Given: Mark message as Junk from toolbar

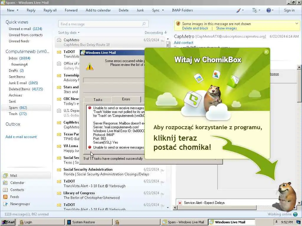Looking at the screenshot, I should click(x=140, y=10).
